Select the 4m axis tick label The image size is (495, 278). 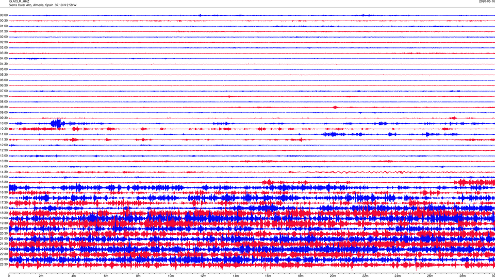coord(74,276)
